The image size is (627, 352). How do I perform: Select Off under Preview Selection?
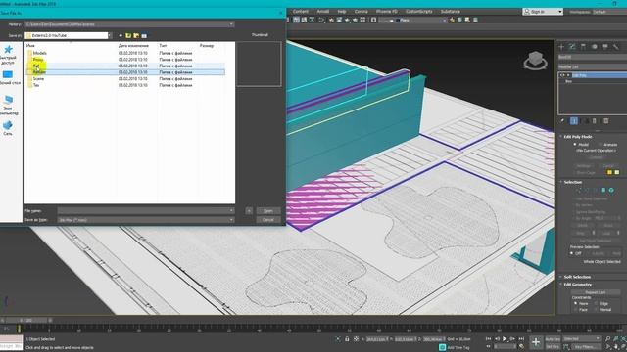coord(572,253)
